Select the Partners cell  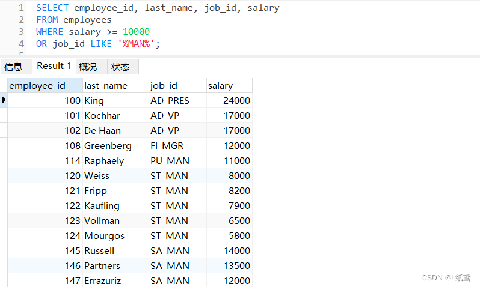115,265
